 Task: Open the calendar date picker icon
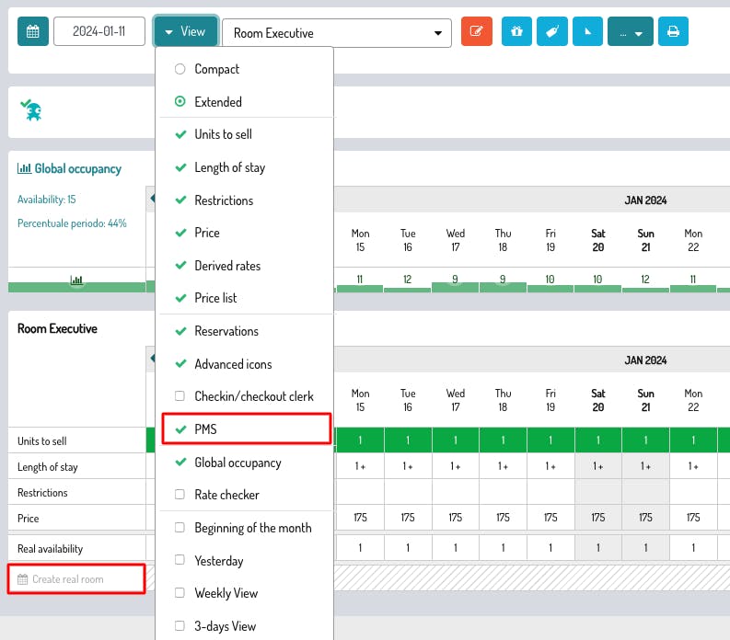pyautogui.click(x=32, y=31)
